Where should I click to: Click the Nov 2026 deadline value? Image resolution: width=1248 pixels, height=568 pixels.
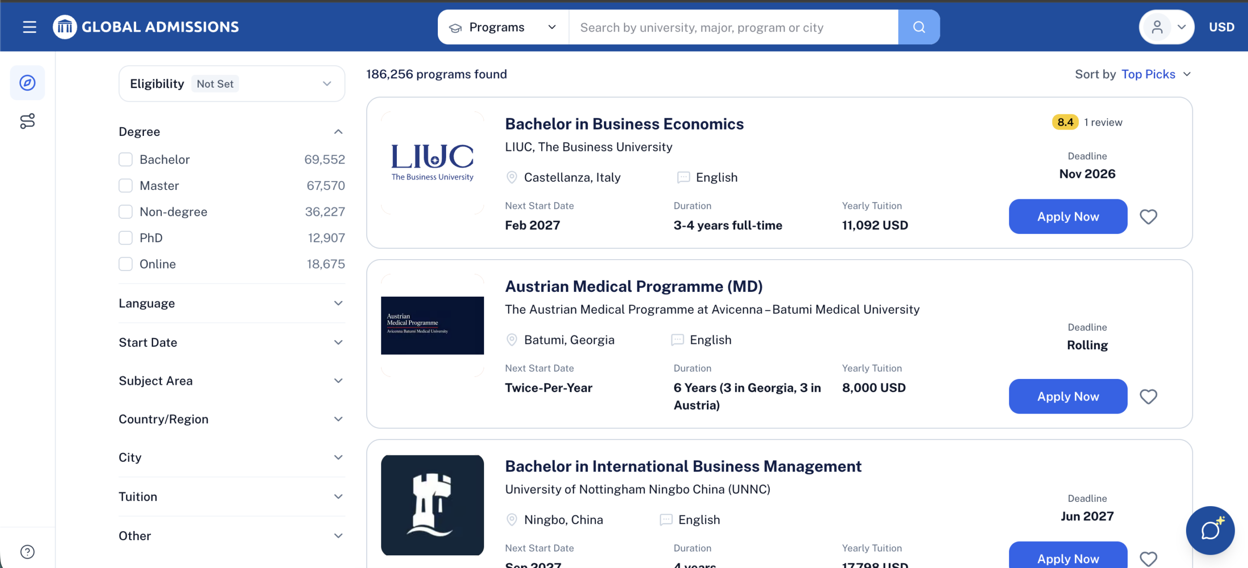point(1088,174)
